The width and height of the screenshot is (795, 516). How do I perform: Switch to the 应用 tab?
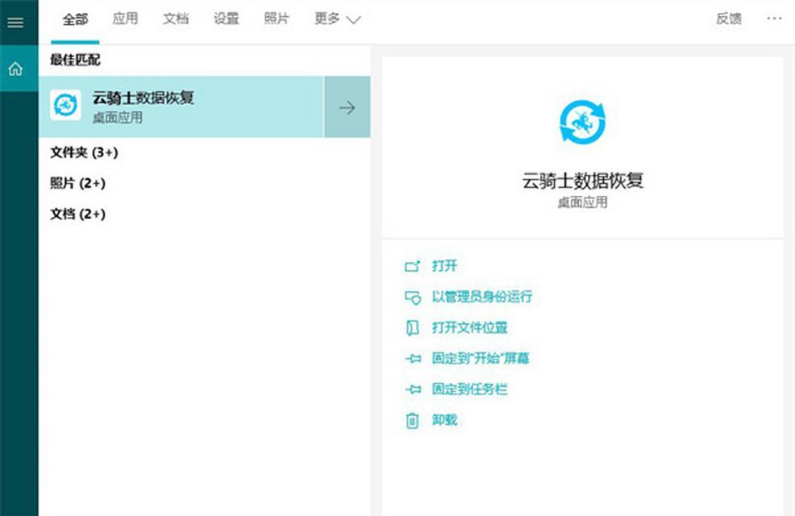(125, 19)
